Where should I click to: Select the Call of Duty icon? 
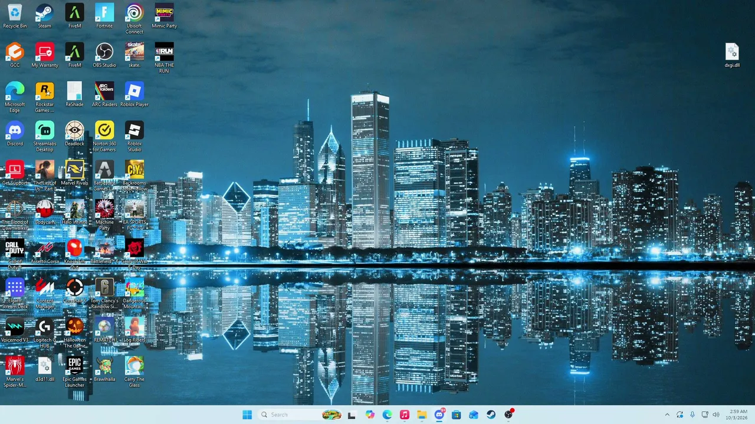click(15, 254)
